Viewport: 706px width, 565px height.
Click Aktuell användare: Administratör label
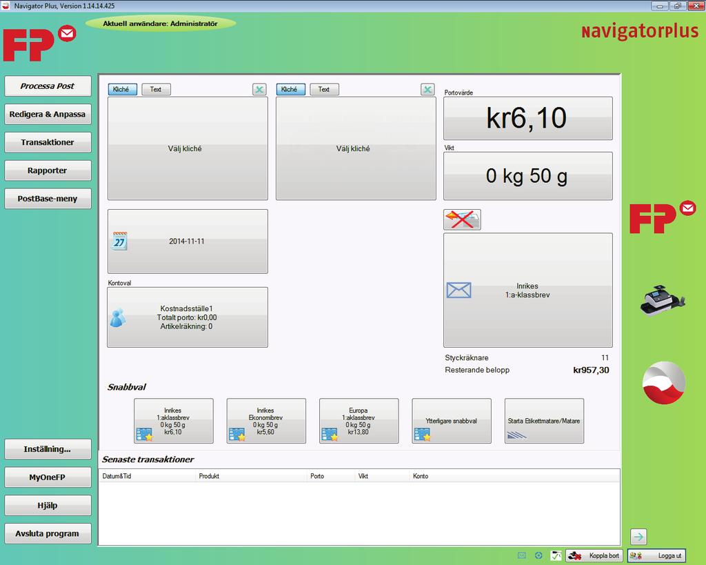point(160,23)
